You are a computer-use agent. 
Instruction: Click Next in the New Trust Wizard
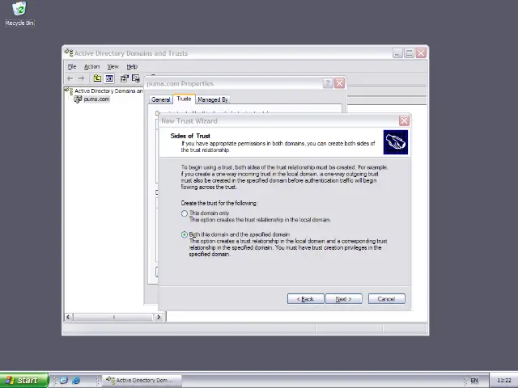click(343, 299)
